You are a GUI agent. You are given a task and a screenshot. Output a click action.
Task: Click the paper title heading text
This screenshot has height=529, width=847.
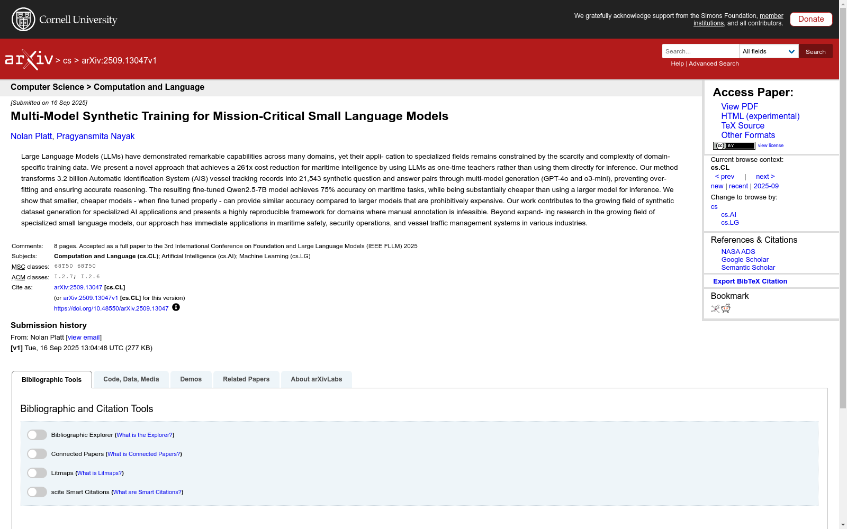pyautogui.click(x=229, y=116)
